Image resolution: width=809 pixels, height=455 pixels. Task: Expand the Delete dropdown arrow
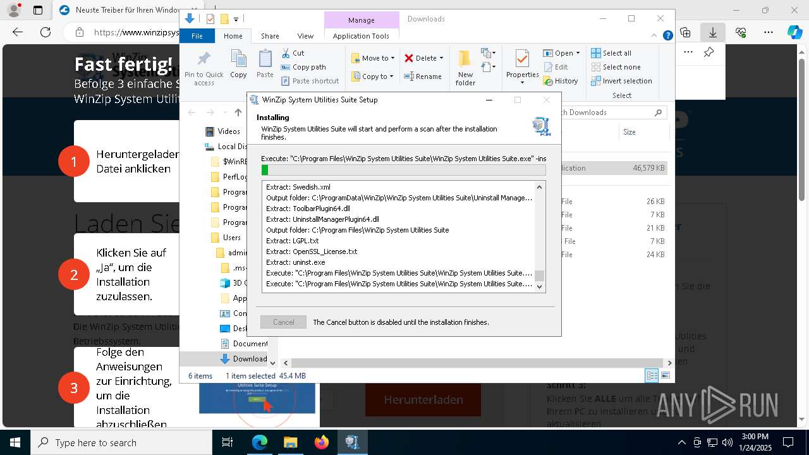tap(441, 58)
